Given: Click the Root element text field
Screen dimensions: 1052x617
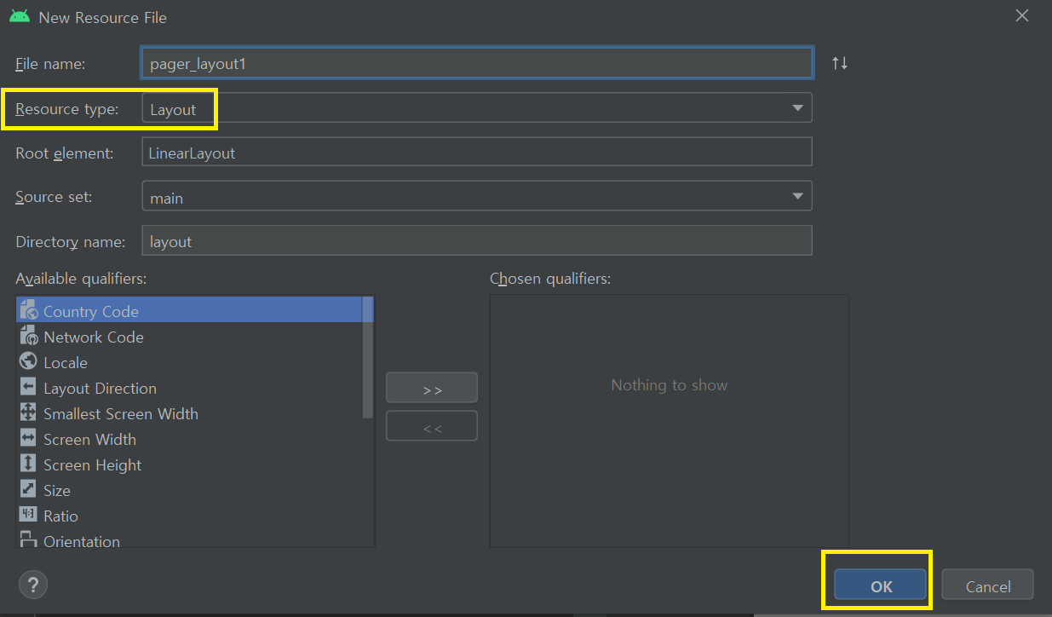Looking at the screenshot, I should (x=475, y=153).
